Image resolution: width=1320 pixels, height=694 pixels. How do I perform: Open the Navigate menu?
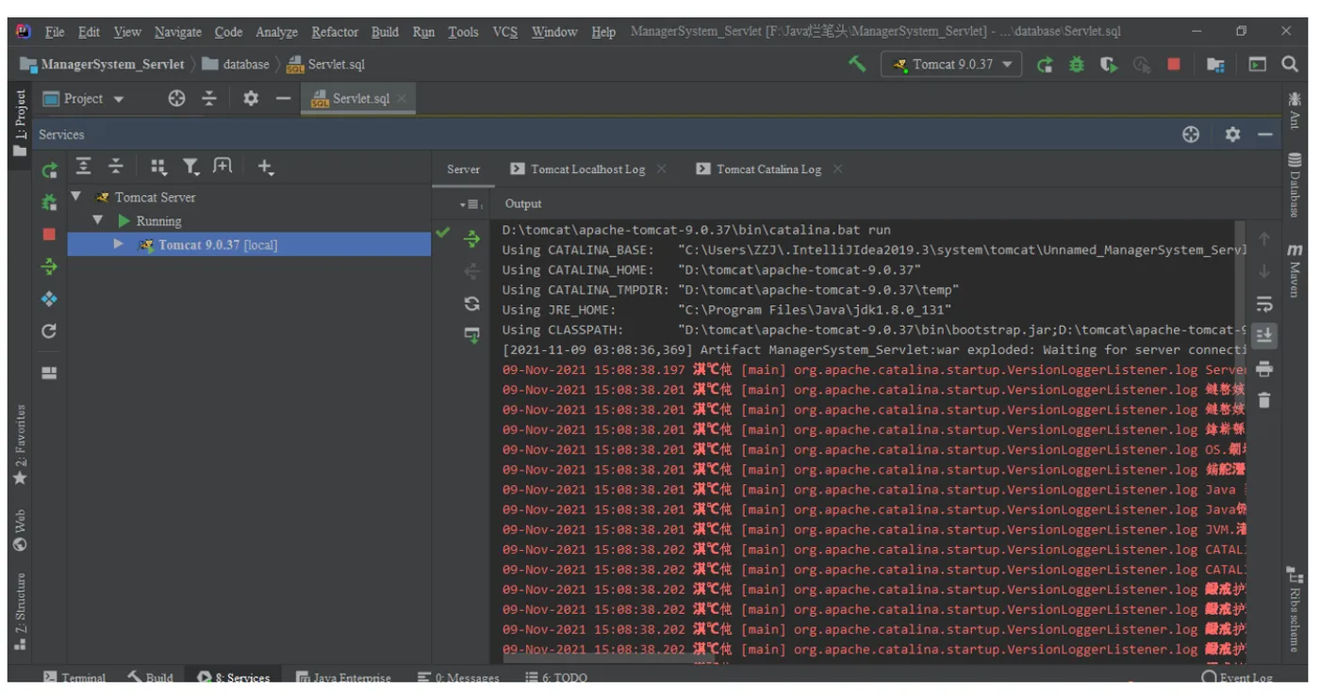[178, 32]
